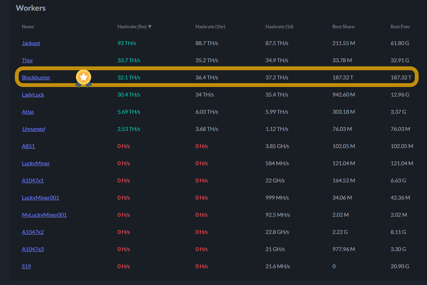Viewport: 427px width, 285px height.
Task: Select the 999 MH/s daily hashrate
Action: coord(277,197)
